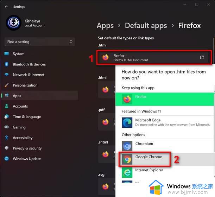The width and height of the screenshot is (215, 197).
Task: Click the Microsoft Edge logo icon
Action: point(127,122)
